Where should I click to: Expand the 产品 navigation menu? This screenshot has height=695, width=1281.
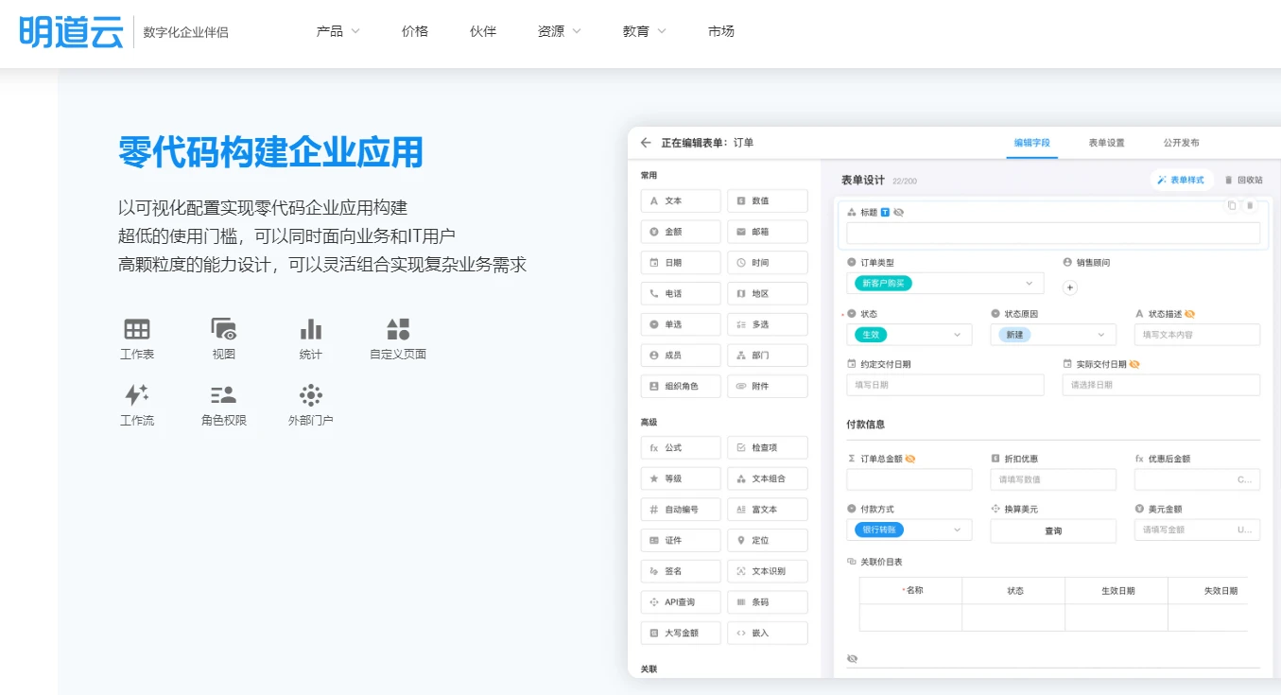pyautogui.click(x=338, y=31)
